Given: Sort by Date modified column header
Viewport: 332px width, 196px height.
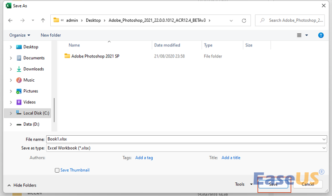Looking at the screenshot, I should 167,45.
